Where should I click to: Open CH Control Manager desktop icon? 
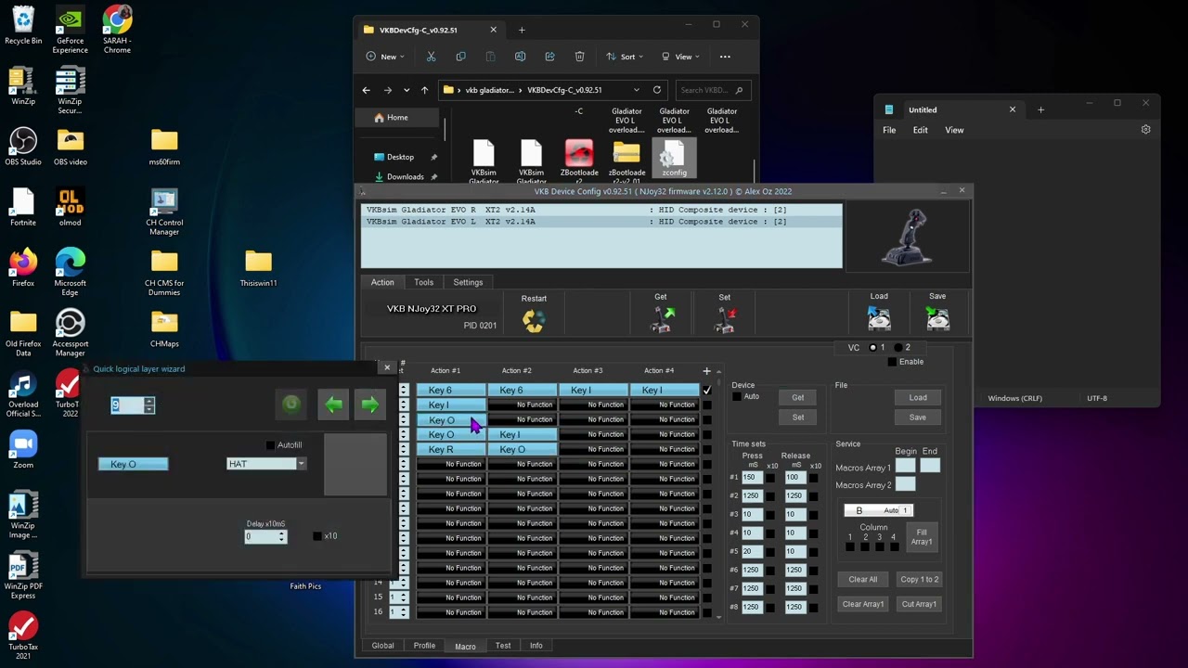pos(164,212)
